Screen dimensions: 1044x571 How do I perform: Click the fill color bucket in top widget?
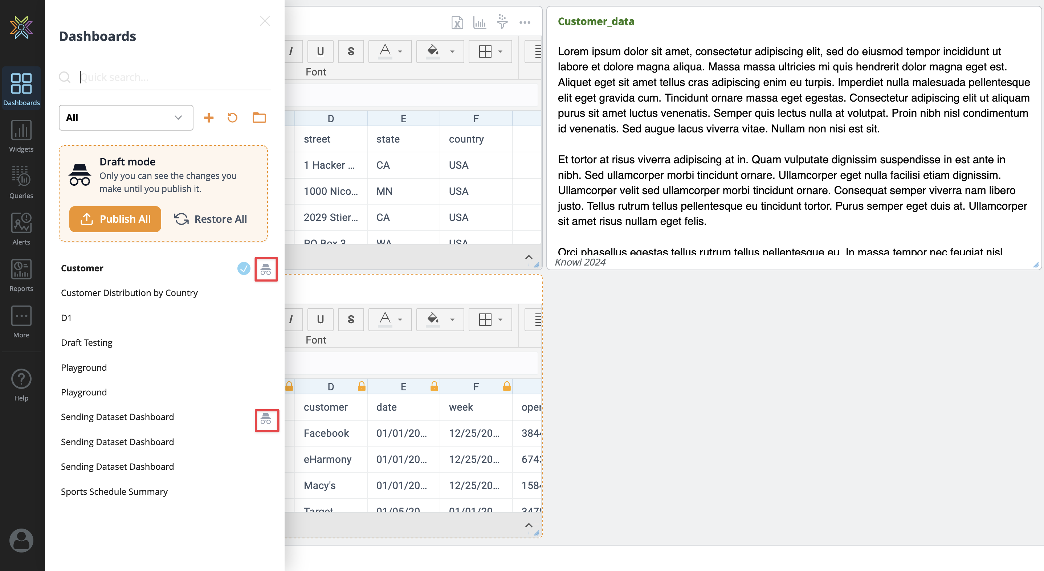433,51
